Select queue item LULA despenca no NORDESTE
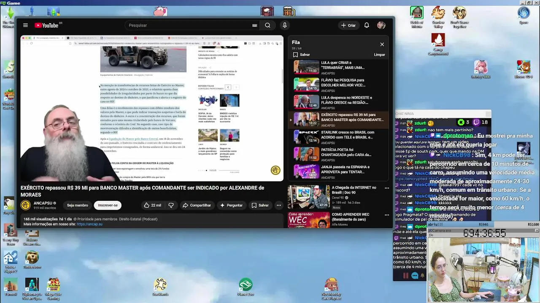The image size is (540, 303). click(339, 102)
